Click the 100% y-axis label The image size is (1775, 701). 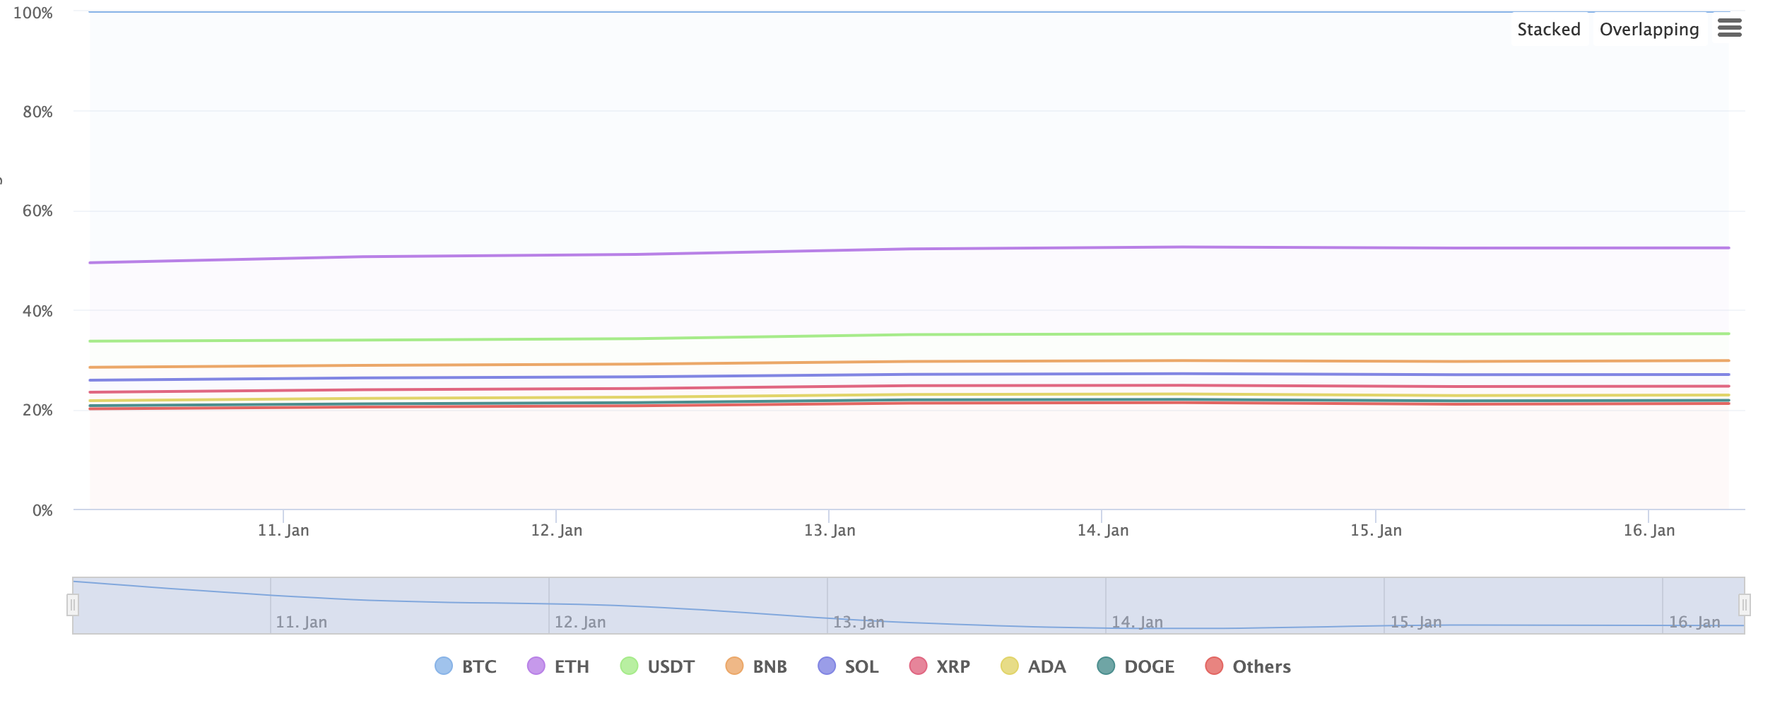[33, 13]
